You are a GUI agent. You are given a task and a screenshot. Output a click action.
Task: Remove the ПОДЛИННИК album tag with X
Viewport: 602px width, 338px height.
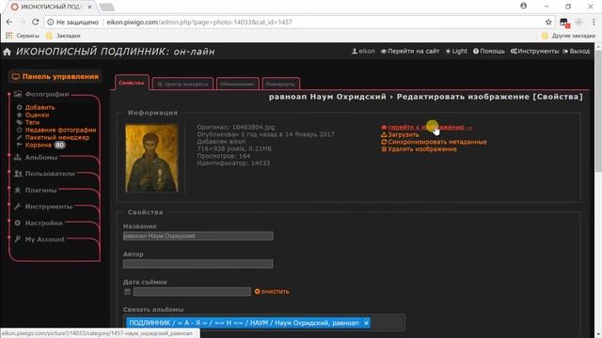pos(366,323)
